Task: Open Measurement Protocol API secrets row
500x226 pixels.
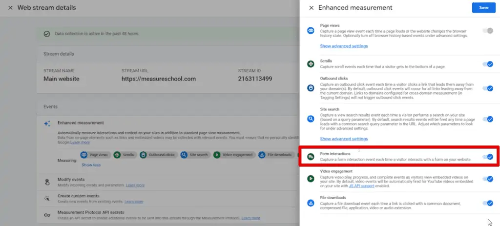Action: pyautogui.click(x=168, y=215)
